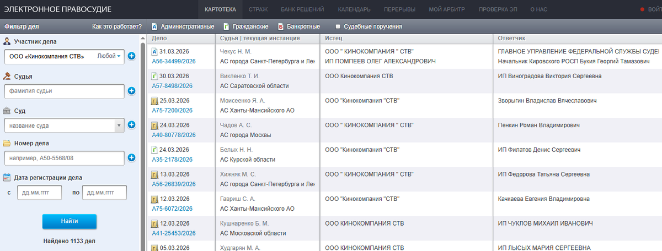
Task: Click the case type icon for A75-7200/2026
Action: click(x=154, y=101)
